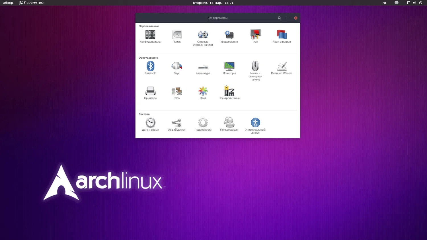The height and width of the screenshot is (240, 427).
Task: Open the Параметры application menu in top bar
Action: click(x=31, y=3)
